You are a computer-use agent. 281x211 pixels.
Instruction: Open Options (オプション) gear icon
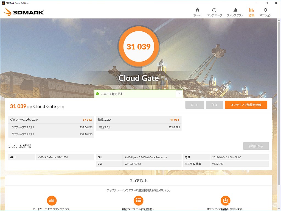[x=265, y=10]
